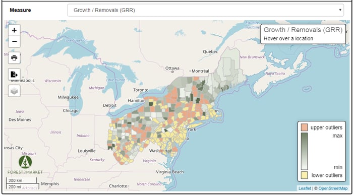
Task: Click the Forest2Market tree logo
Action: click(x=25, y=162)
